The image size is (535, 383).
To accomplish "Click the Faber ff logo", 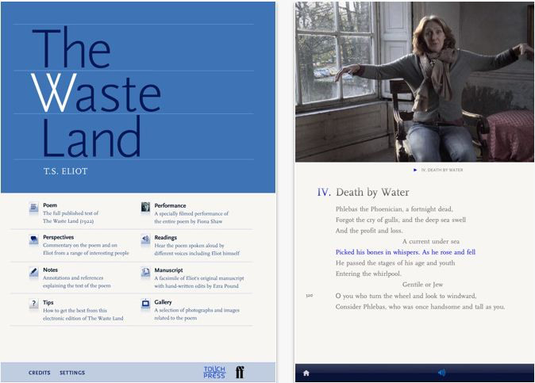I will pos(240,373).
